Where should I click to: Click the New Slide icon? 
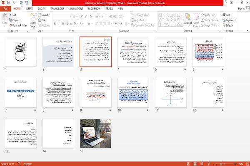point(33,17)
